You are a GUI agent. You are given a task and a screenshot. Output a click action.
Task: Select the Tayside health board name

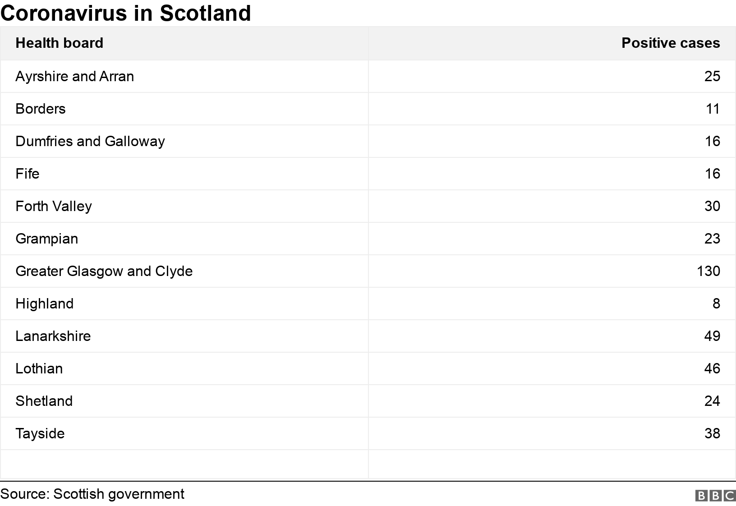coord(40,433)
